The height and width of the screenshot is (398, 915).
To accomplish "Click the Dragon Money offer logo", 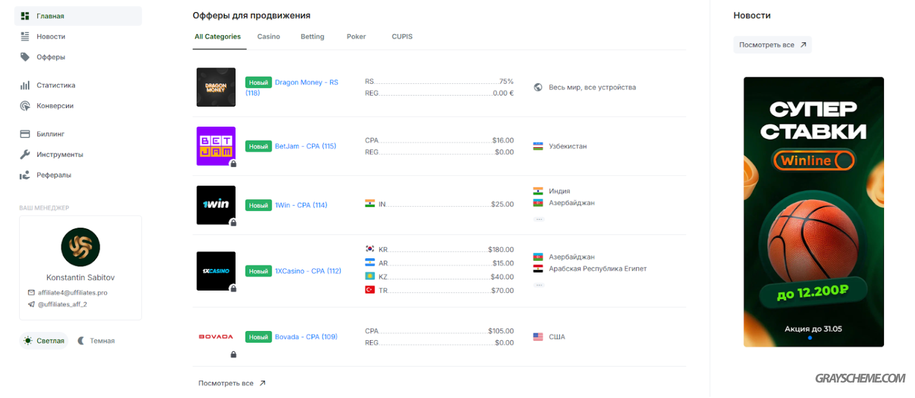I will tap(216, 87).
